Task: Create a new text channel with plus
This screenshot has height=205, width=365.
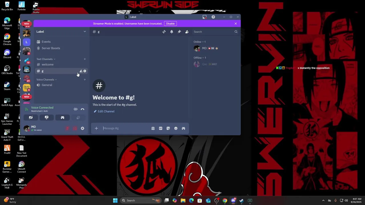Action: [x=85, y=59]
